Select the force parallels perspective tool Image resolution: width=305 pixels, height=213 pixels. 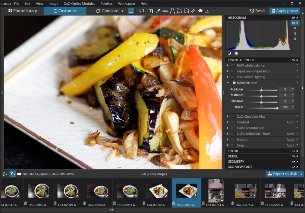coord(172,11)
